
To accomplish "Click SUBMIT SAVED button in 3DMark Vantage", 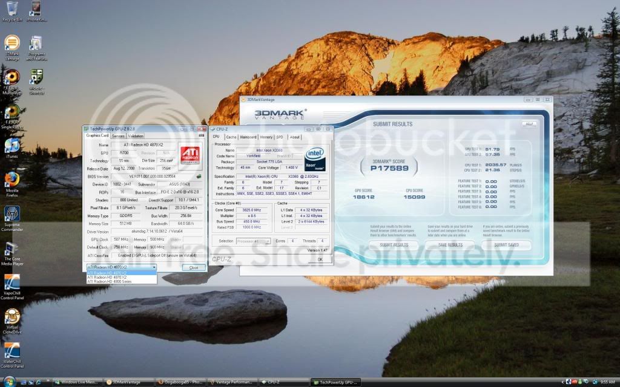I will tap(506, 245).
